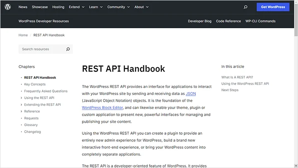298x168 pixels.
Task: Expand the About dropdown menu
Action: point(142,7)
